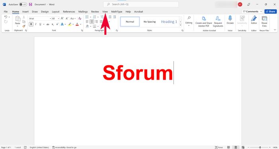This screenshot has height=149, width=279.
Task: Click the Borders icon
Action: pyautogui.click(x=94, y=26)
